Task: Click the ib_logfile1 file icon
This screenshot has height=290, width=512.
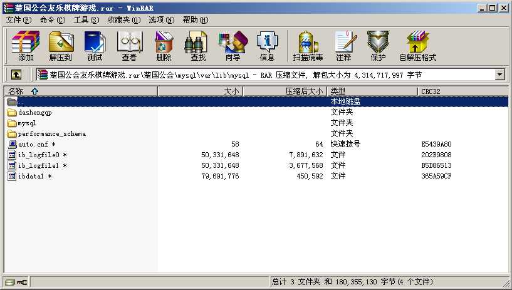Action: pos(12,166)
